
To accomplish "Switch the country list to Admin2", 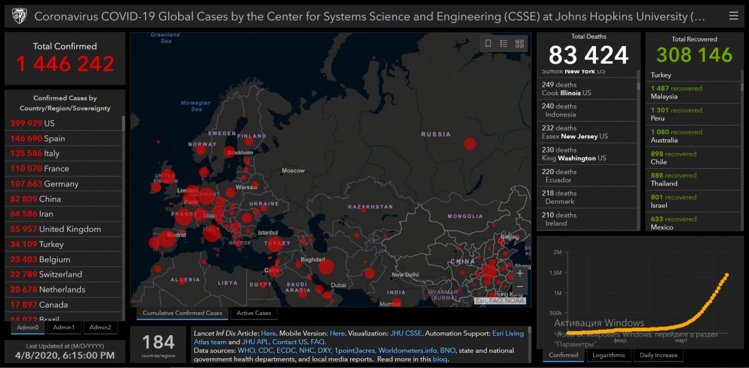I will point(101,327).
